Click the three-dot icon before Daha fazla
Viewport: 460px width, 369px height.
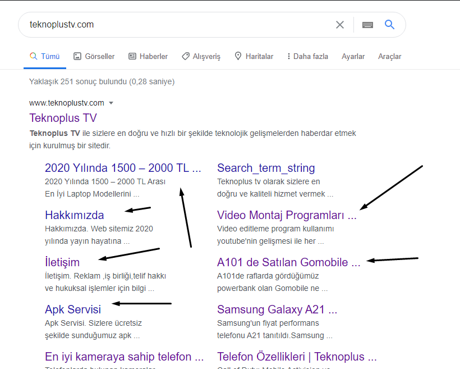[289, 56]
